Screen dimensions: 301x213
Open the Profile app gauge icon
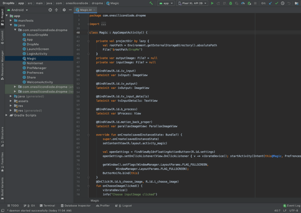point(243,3)
